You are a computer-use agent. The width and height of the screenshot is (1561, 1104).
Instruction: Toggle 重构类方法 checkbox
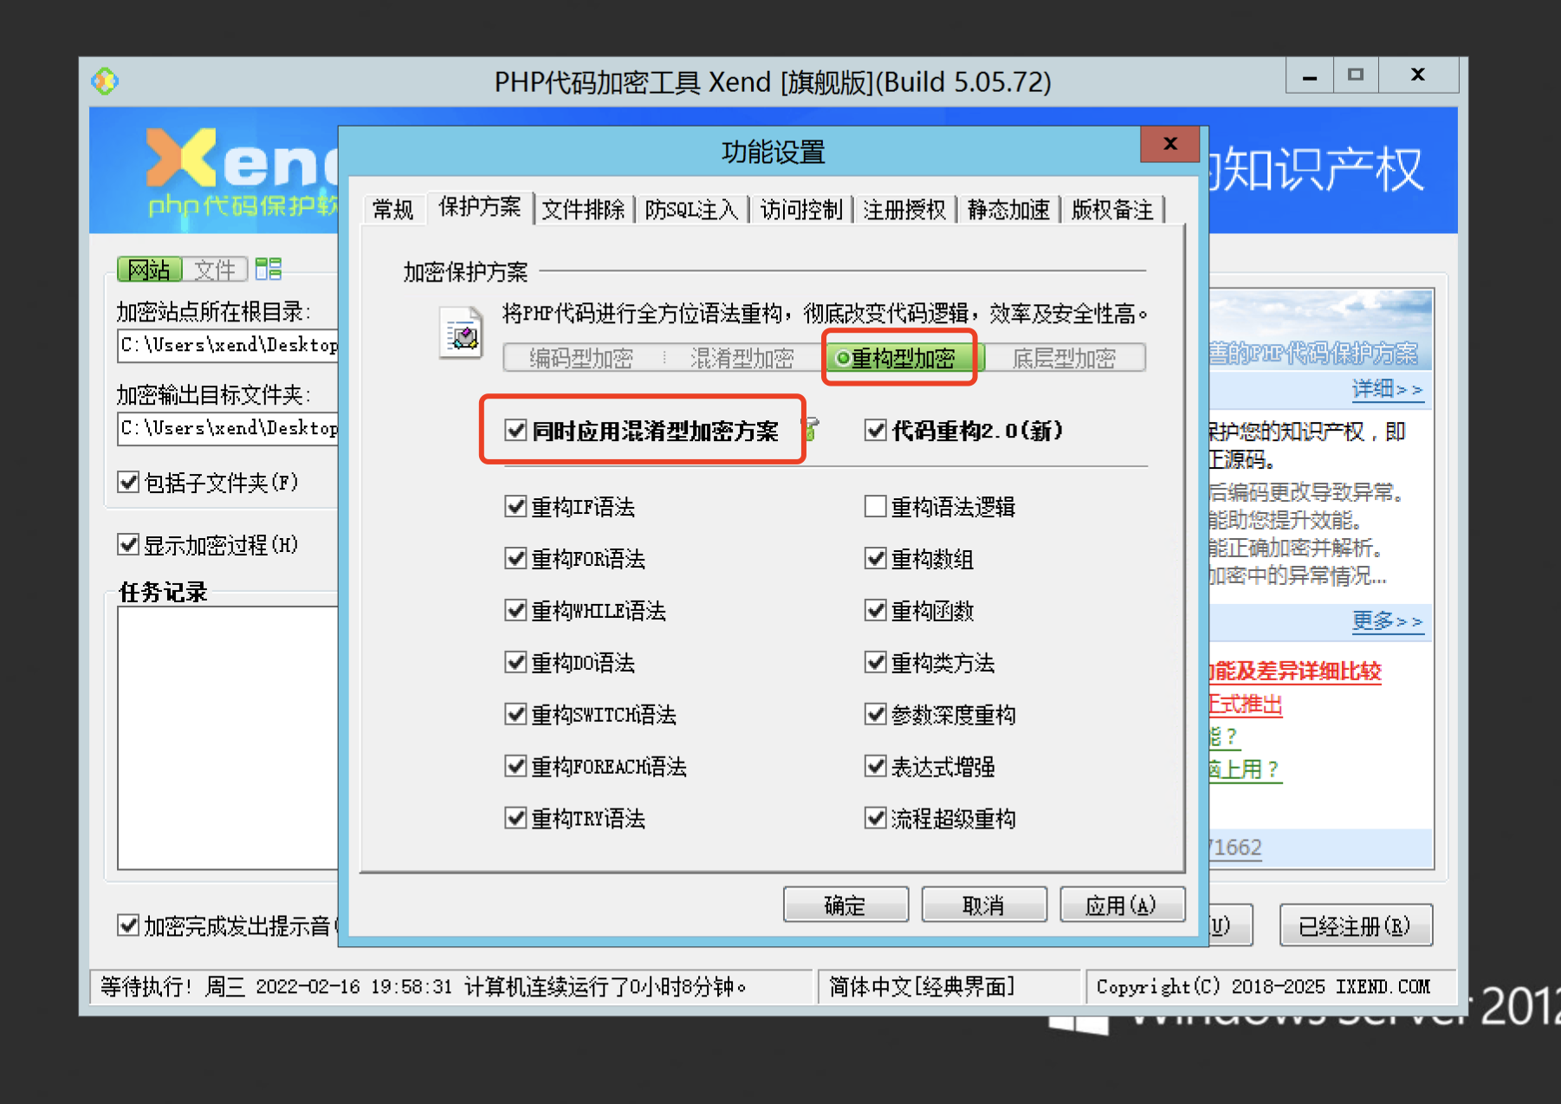point(876,662)
